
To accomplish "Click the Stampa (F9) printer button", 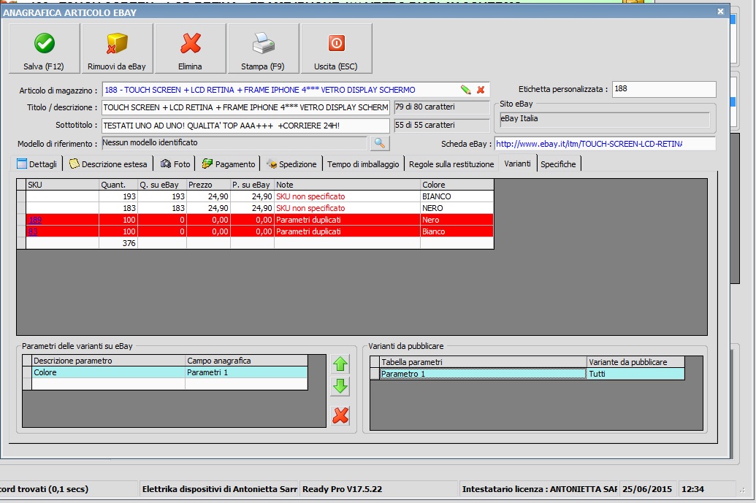I will tap(263, 49).
